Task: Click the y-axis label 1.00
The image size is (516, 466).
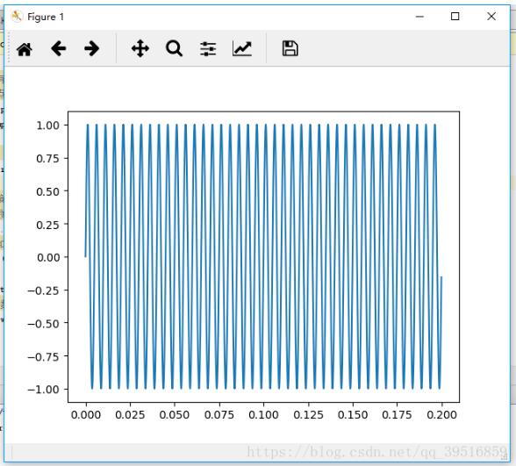Action: click(x=47, y=125)
